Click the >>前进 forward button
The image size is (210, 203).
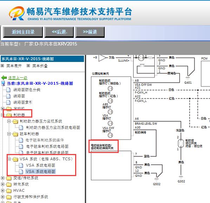tap(90, 32)
